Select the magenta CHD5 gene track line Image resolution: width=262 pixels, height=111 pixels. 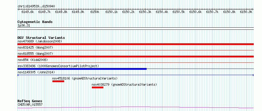135,107
